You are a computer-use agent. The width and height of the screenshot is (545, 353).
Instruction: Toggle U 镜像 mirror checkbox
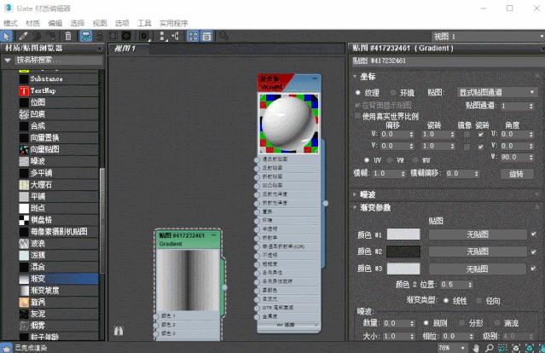(x=467, y=134)
